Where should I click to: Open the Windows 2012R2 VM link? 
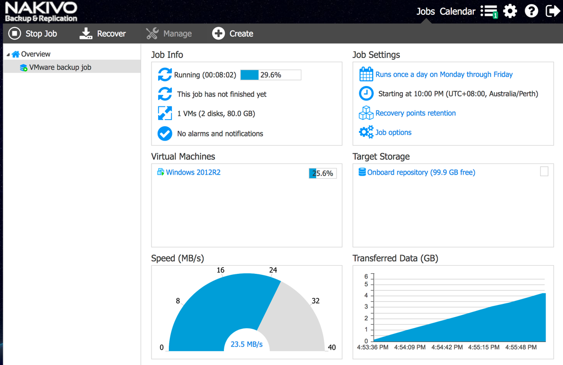[x=193, y=173]
